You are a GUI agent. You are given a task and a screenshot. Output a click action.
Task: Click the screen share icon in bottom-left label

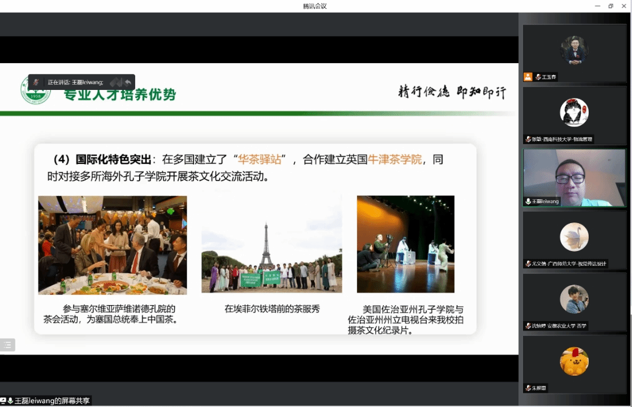click(3, 401)
